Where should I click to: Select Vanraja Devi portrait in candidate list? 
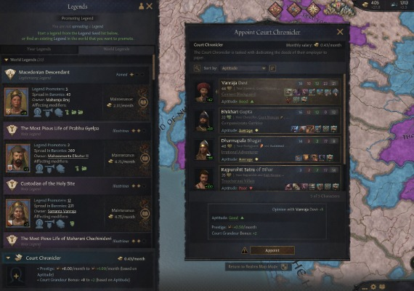coord(203,92)
